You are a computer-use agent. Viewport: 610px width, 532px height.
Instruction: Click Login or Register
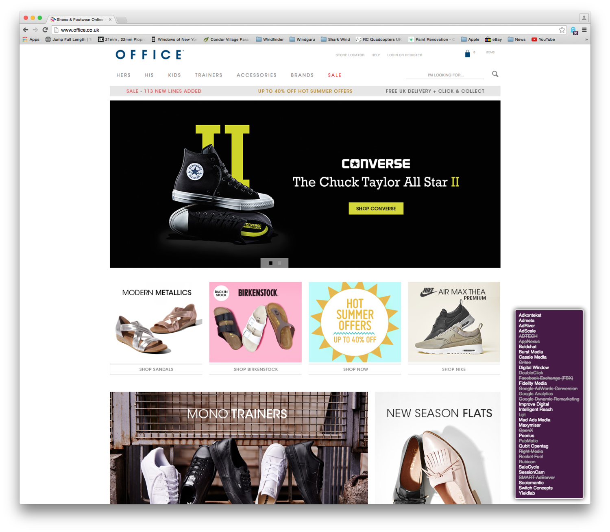tap(405, 55)
